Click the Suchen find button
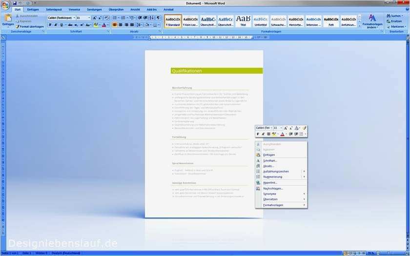Screen dimensions: 410x256 394,16
